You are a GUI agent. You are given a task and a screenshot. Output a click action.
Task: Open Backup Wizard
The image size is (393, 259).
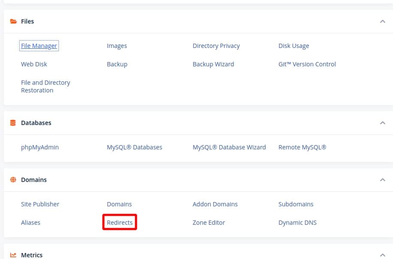(x=213, y=64)
